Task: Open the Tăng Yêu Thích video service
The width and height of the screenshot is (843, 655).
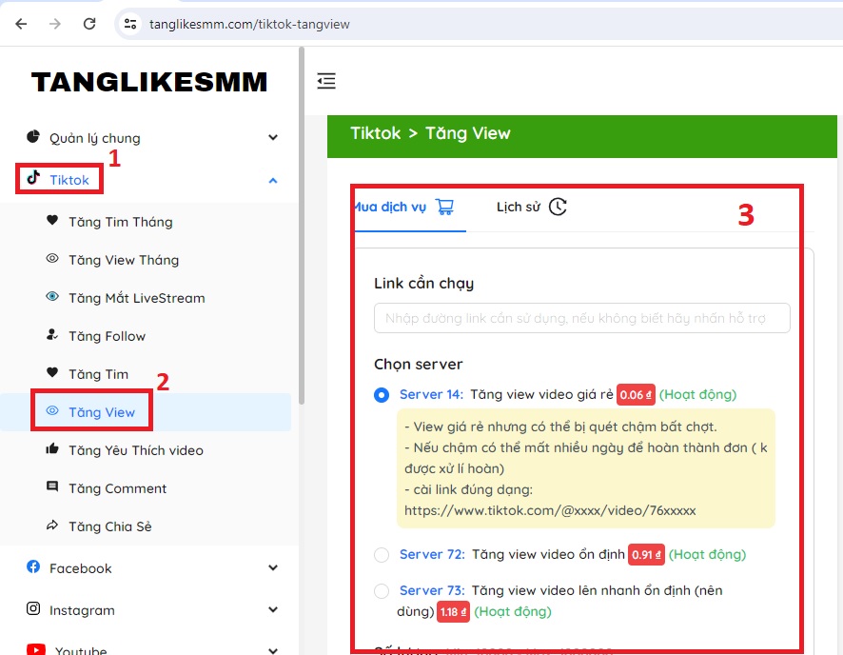Action: tap(136, 450)
